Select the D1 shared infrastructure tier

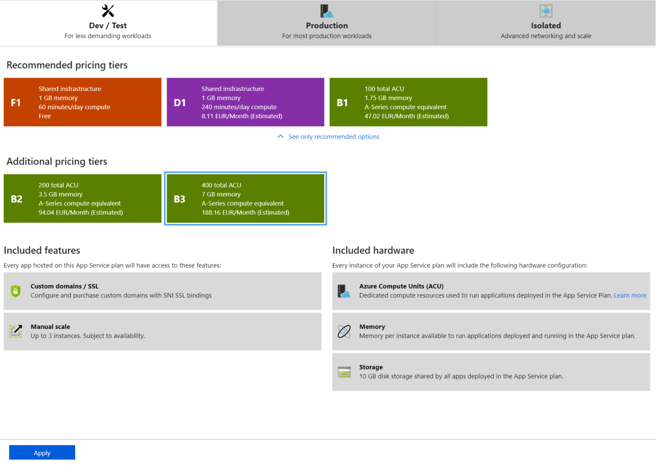pos(245,102)
